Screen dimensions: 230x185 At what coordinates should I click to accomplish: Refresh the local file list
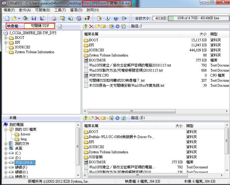click(123, 118)
